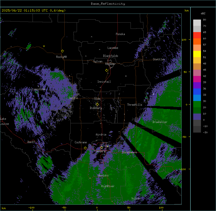Click the Didsbury town label
The image size is (216, 211).
tap(96, 108)
